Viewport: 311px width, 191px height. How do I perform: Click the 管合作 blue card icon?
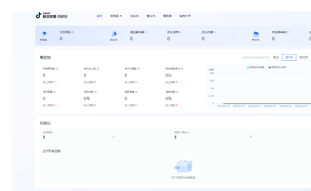point(256,34)
